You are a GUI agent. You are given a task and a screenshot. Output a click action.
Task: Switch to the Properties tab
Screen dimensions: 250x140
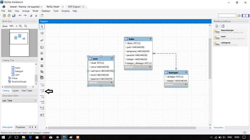point(20,127)
